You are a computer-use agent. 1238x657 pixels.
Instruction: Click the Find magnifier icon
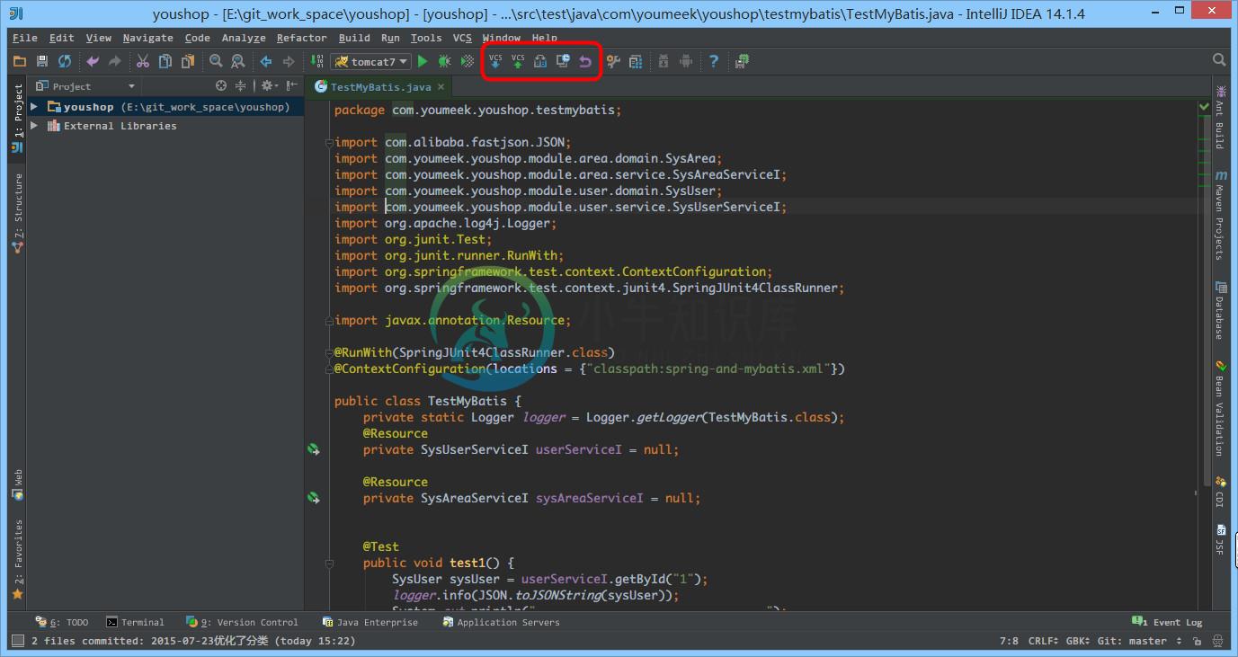[x=216, y=61]
